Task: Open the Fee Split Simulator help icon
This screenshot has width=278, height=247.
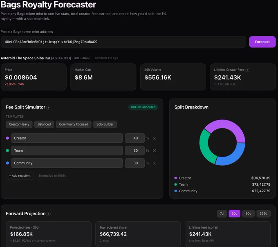Action: (x=48, y=108)
